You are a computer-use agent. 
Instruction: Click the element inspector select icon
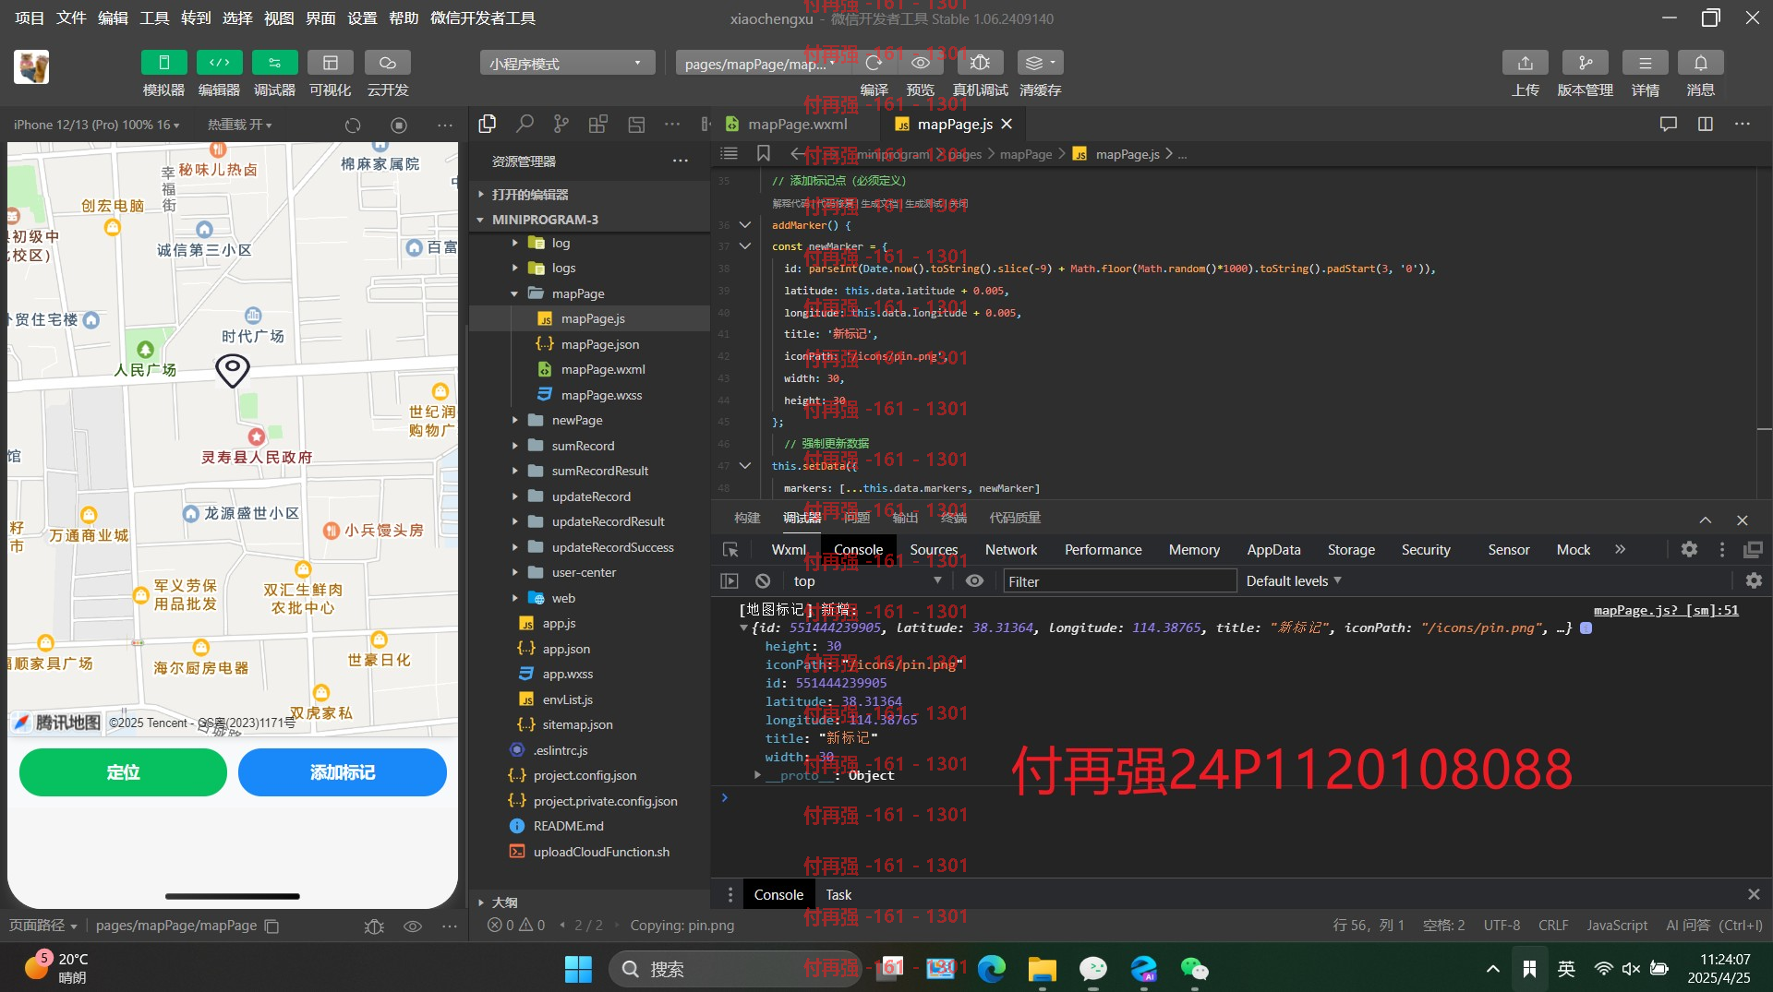point(730,550)
